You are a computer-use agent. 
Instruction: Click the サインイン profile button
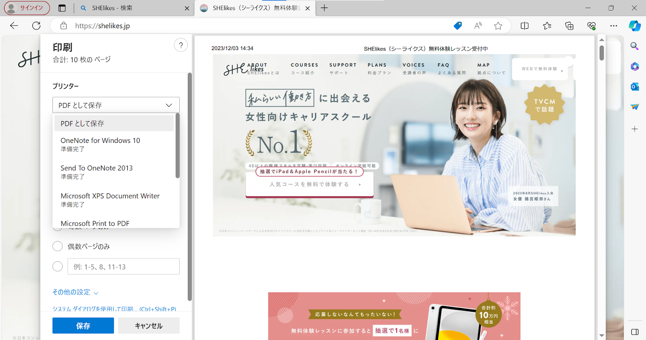click(x=27, y=8)
